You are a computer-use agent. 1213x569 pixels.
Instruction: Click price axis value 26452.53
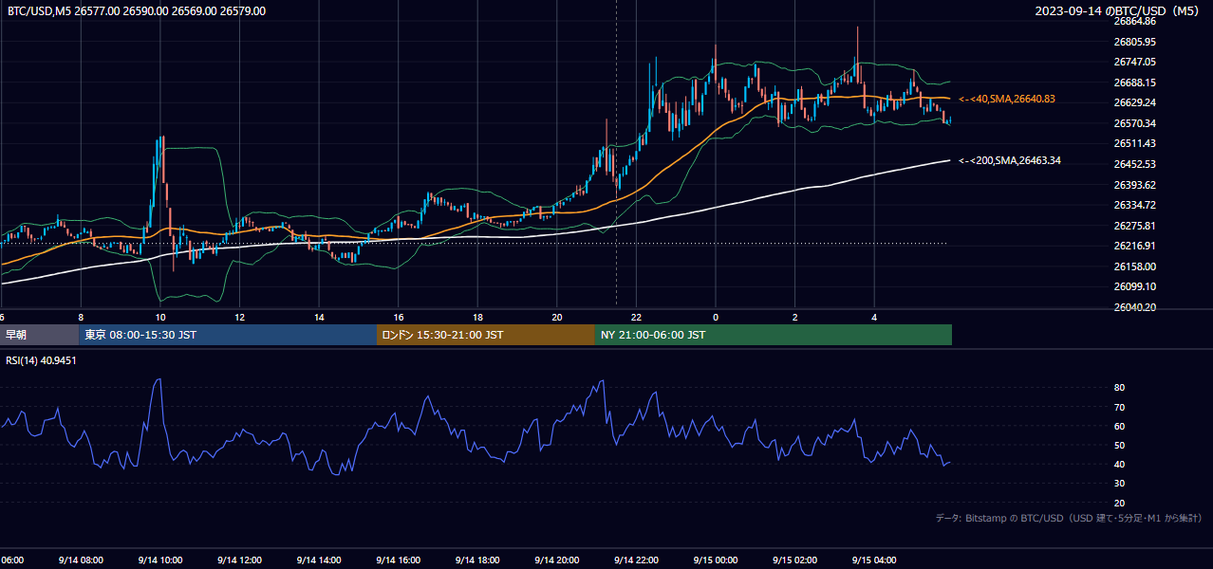(1134, 164)
